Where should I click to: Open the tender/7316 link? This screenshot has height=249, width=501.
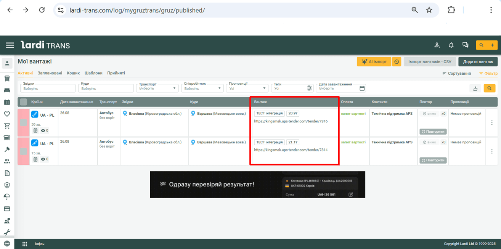(291, 121)
